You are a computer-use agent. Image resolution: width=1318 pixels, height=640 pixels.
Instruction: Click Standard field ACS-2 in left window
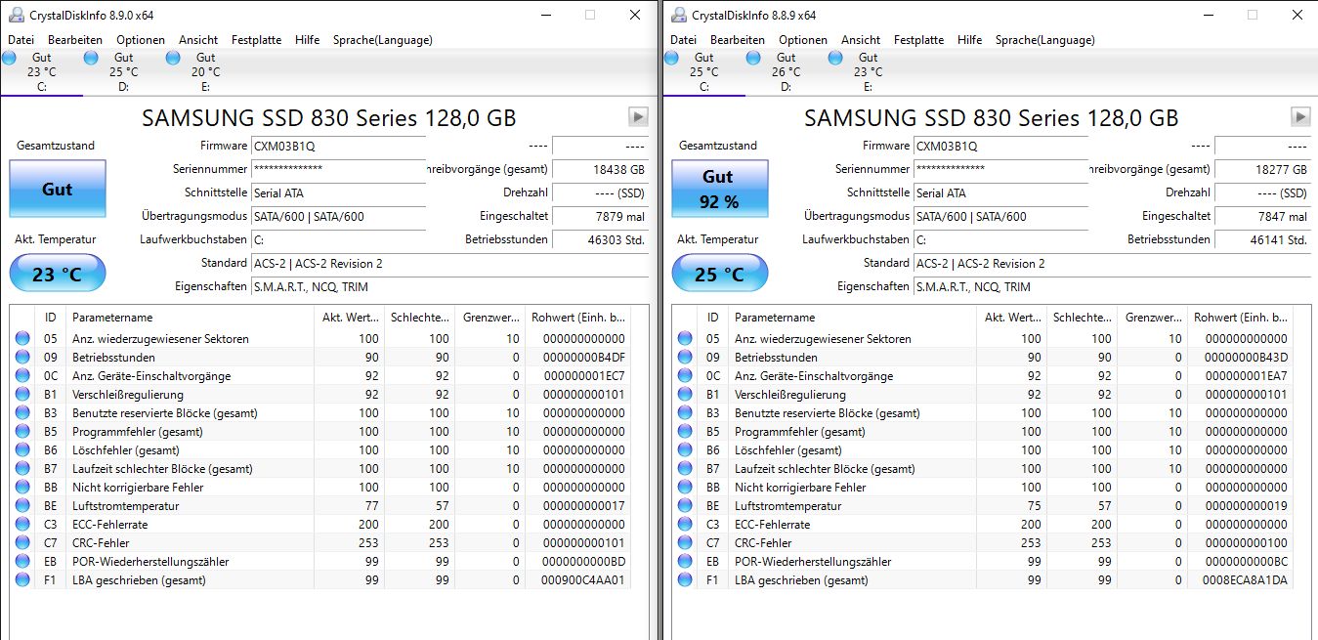click(x=449, y=264)
